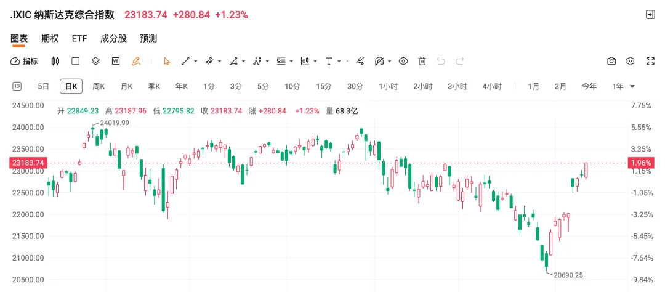The height and width of the screenshot is (292, 665).
Task: Select the orange cursor pointer tool
Action: [x=166, y=61]
